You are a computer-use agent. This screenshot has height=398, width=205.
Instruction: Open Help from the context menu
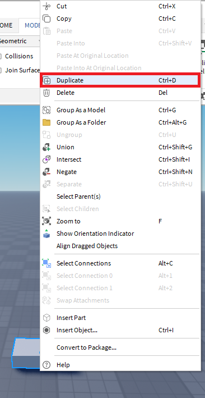(x=120, y=365)
